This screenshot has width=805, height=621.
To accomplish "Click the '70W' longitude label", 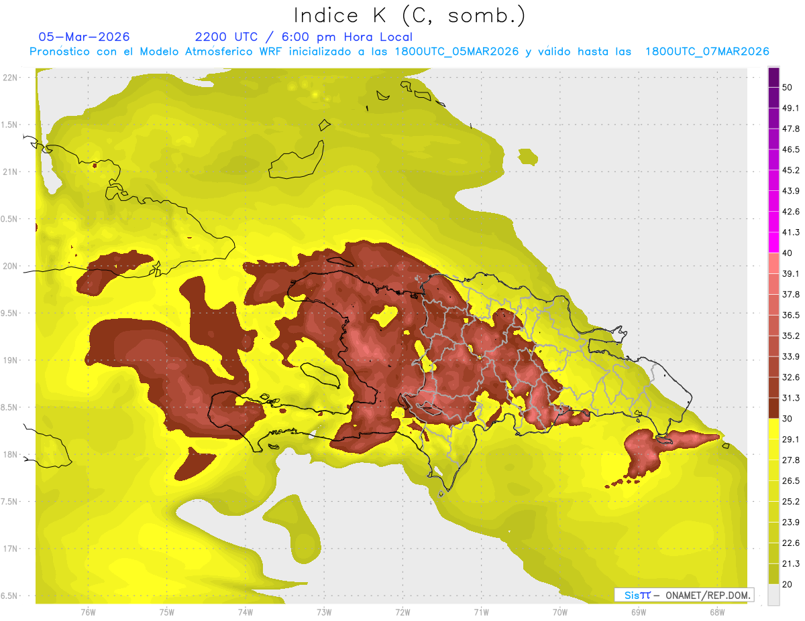I will tap(559, 612).
